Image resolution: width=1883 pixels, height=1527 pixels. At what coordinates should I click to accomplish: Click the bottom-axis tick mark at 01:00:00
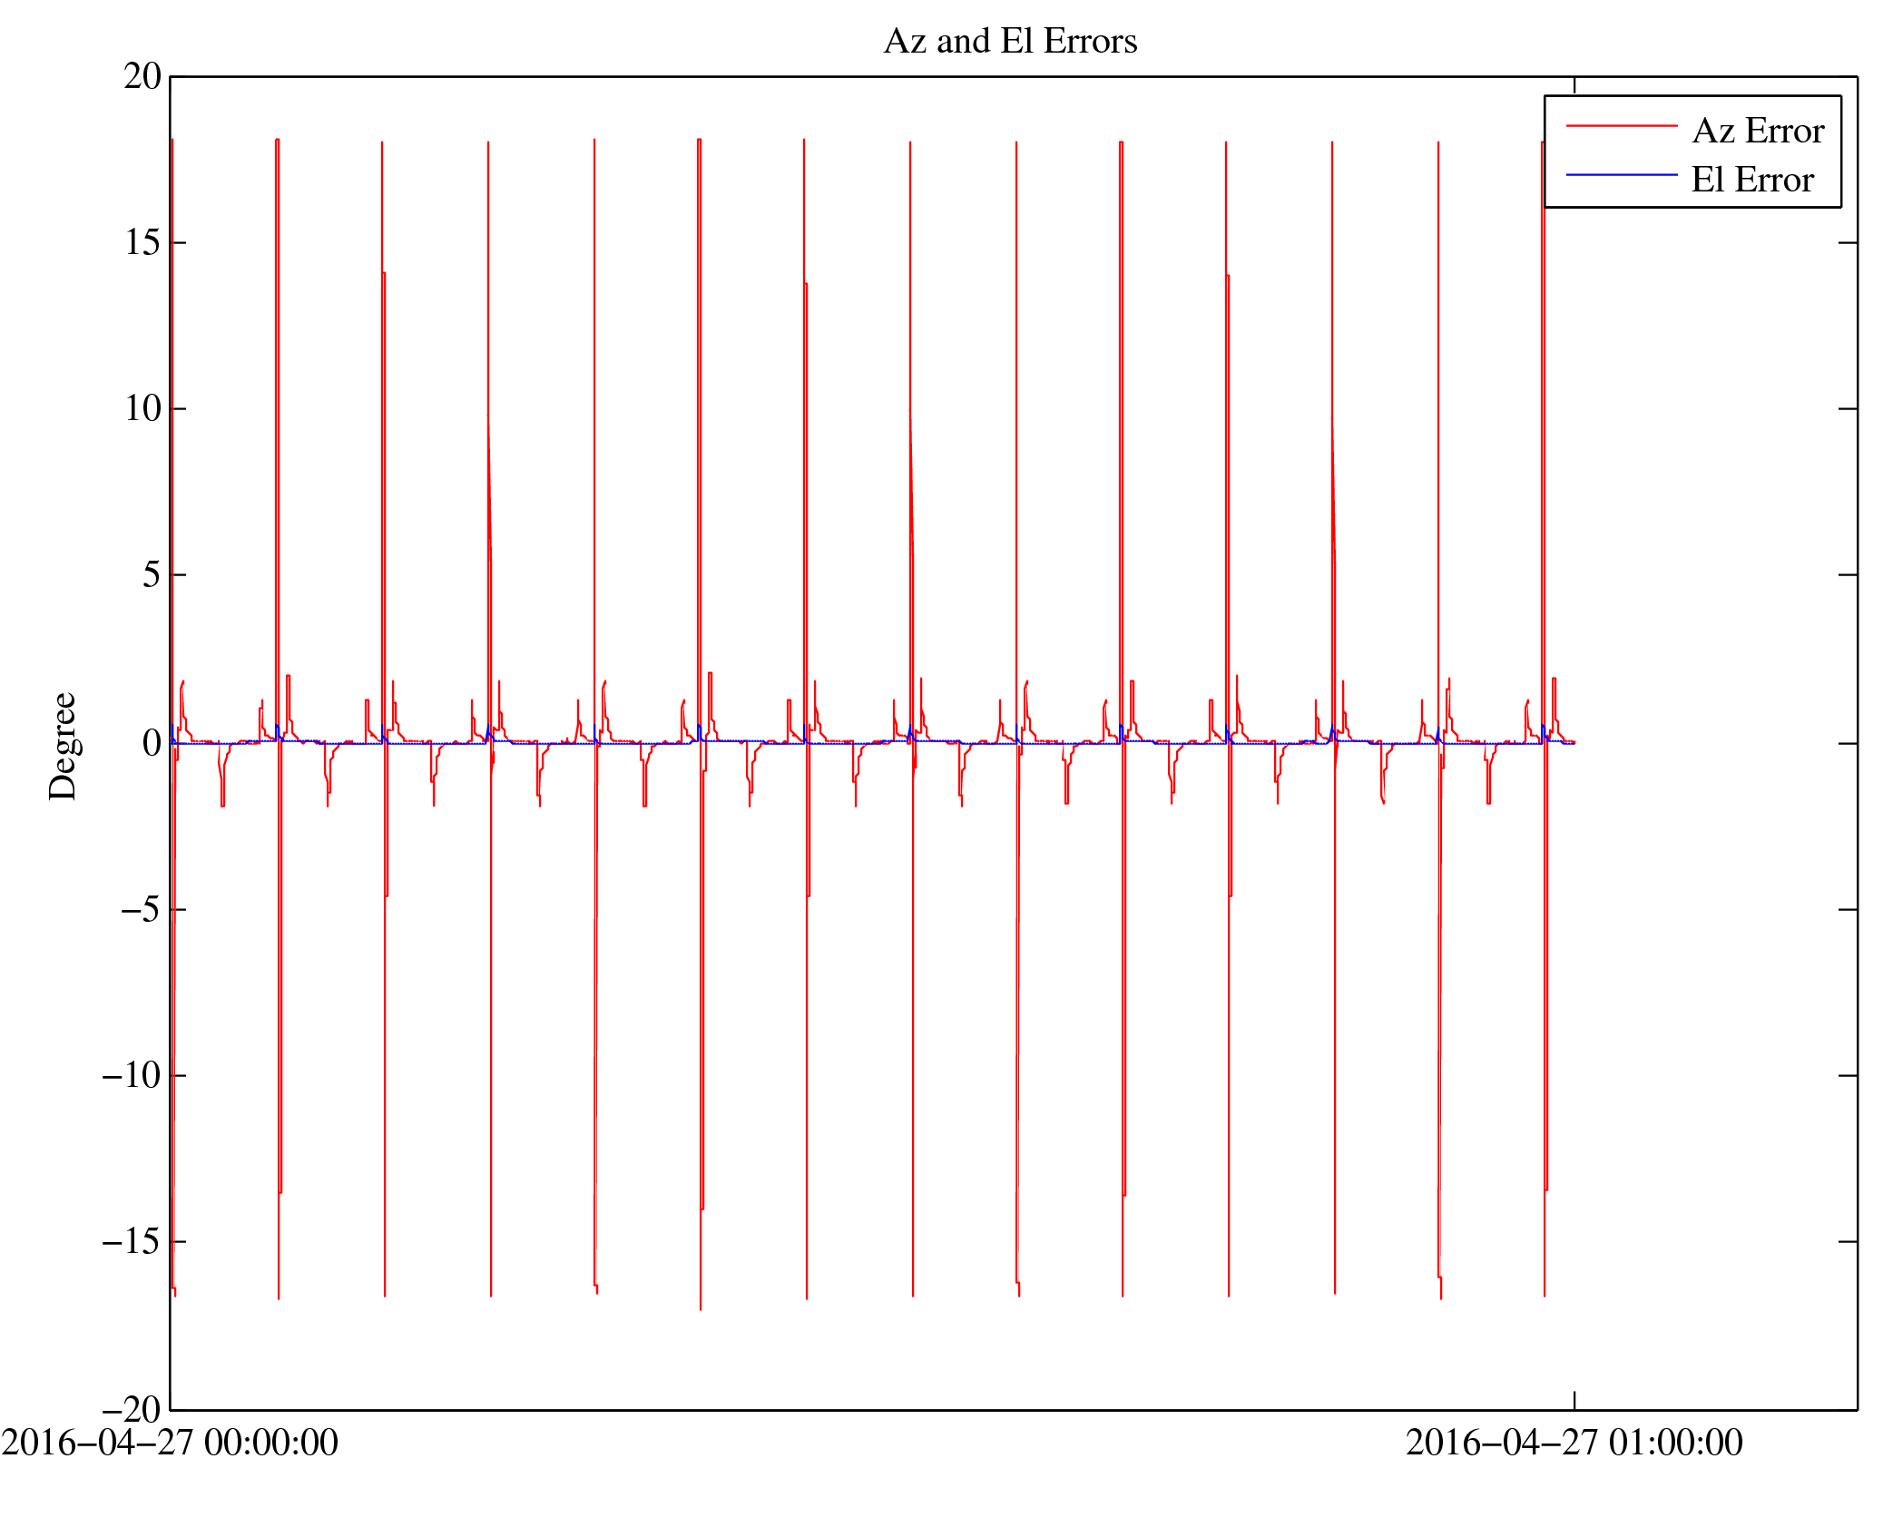click(x=1574, y=1400)
